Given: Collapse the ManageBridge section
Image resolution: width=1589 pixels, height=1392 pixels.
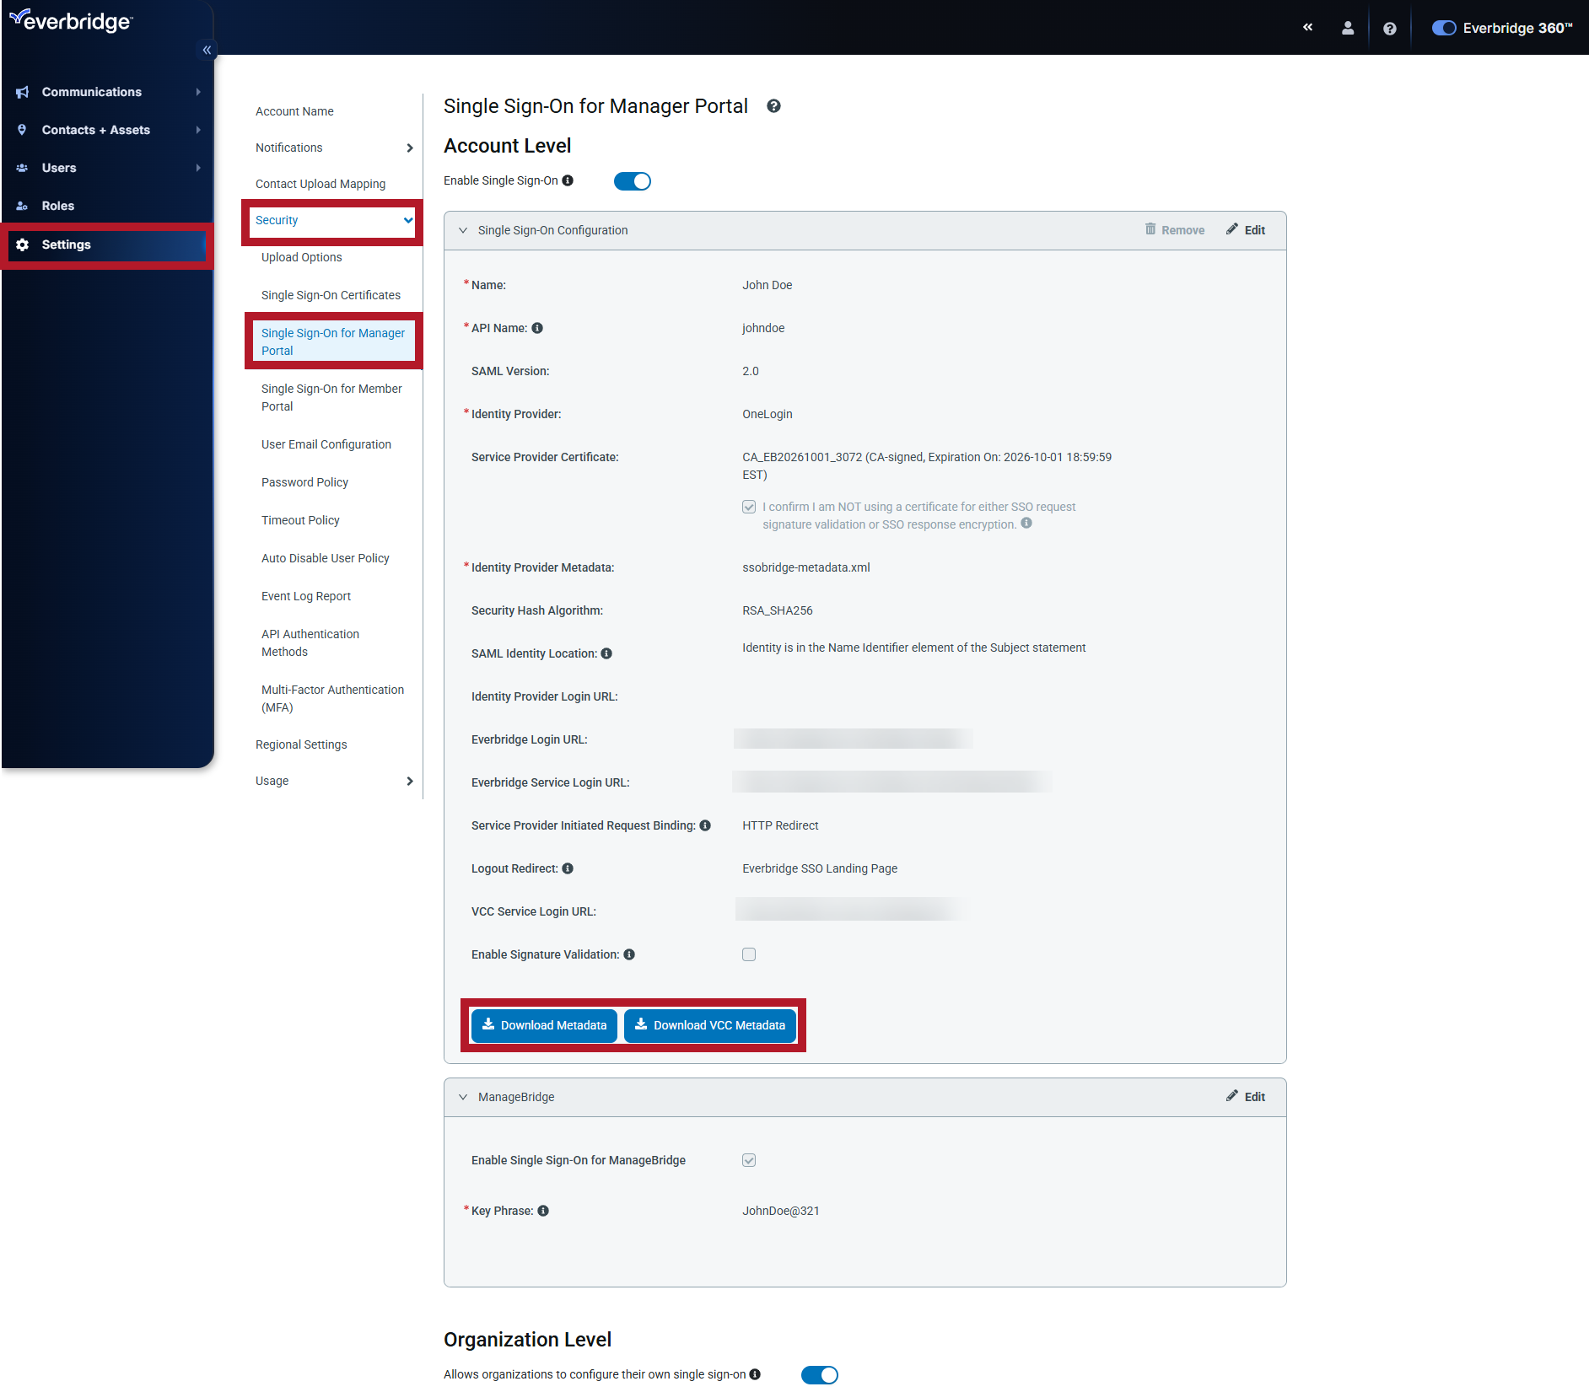Looking at the screenshot, I should (x=463, y=1097).
